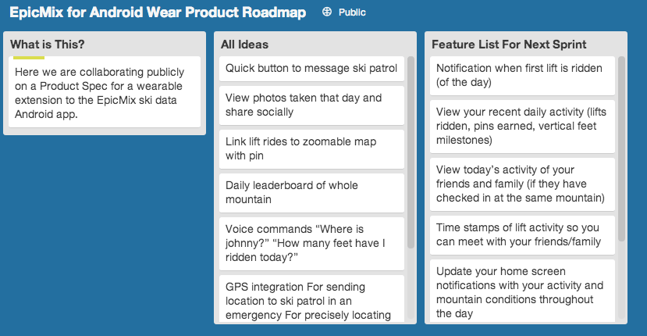Open the GPS integration card
The width and height of the screenshot is (647, 336).
click(x=311, y=299)
